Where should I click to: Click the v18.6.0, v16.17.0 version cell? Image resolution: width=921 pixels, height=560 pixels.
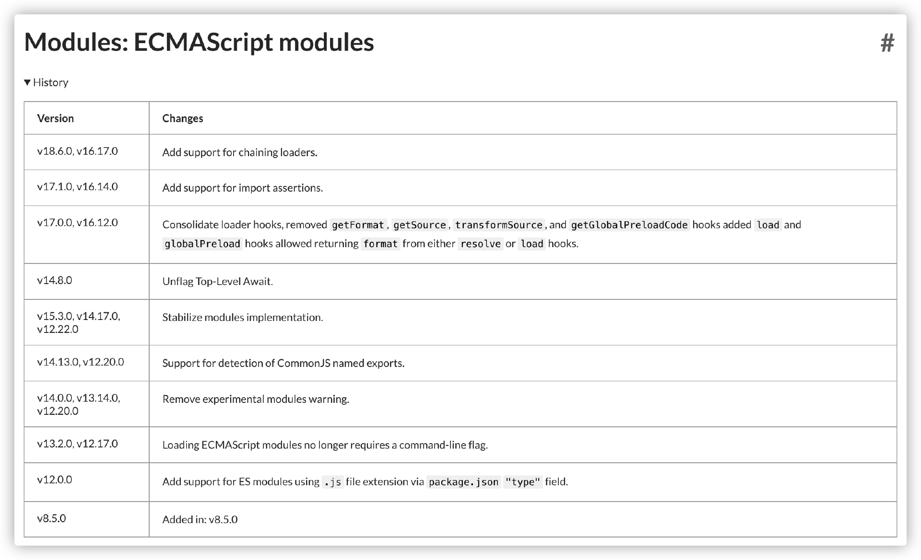[x=77, y=151]
